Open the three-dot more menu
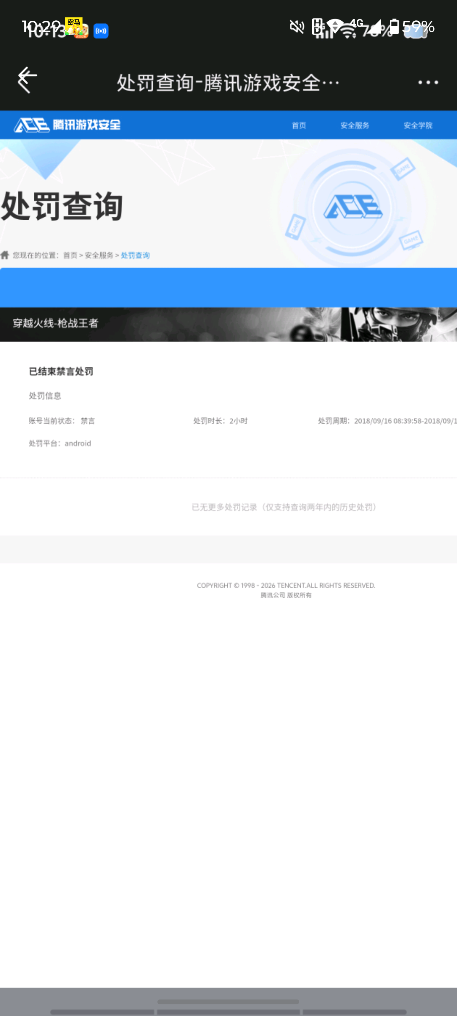The image size is (457, 1016). [428, 83]
